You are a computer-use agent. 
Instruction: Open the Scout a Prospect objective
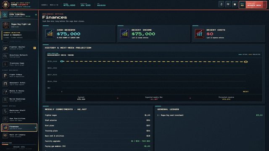click(x=19, y=35)
